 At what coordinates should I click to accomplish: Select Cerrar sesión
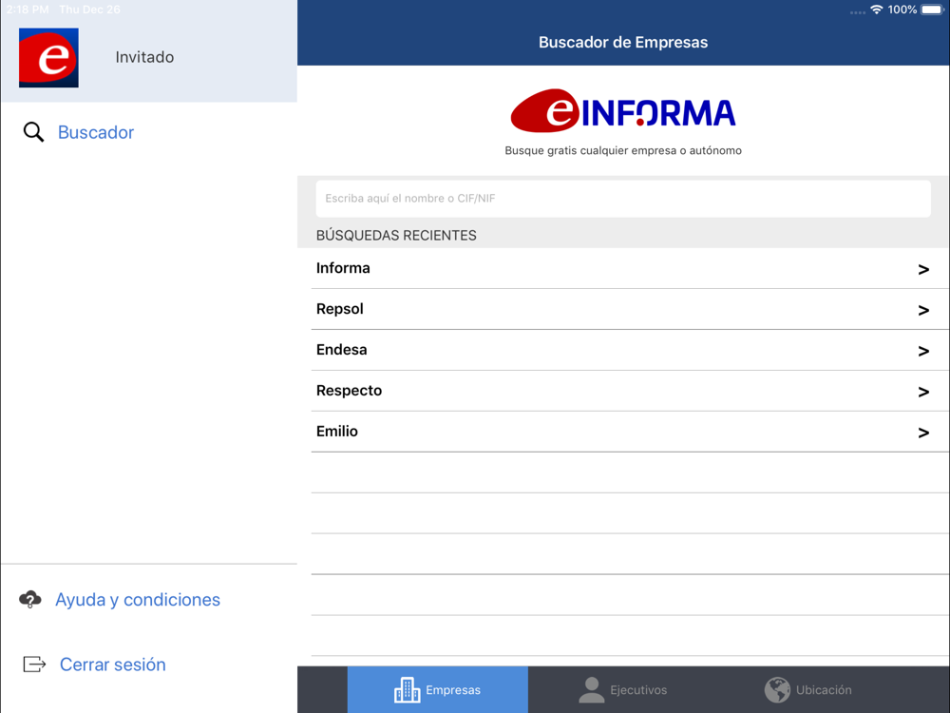click(113, 665)
